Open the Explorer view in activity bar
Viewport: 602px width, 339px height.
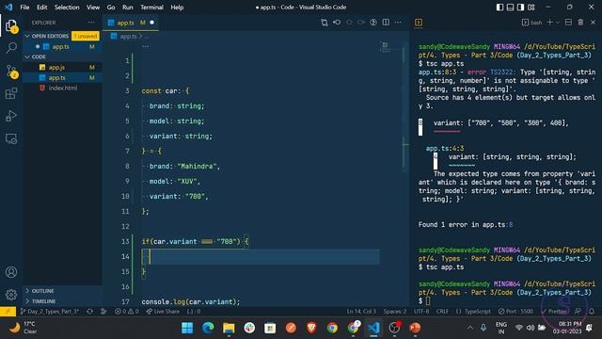point(11,25)
